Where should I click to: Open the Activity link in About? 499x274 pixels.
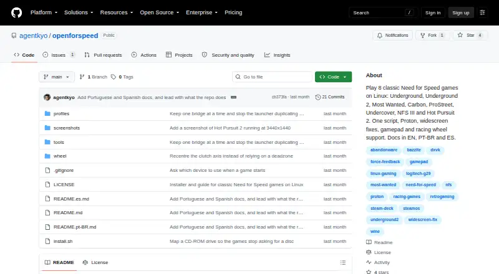click(378, 263)
